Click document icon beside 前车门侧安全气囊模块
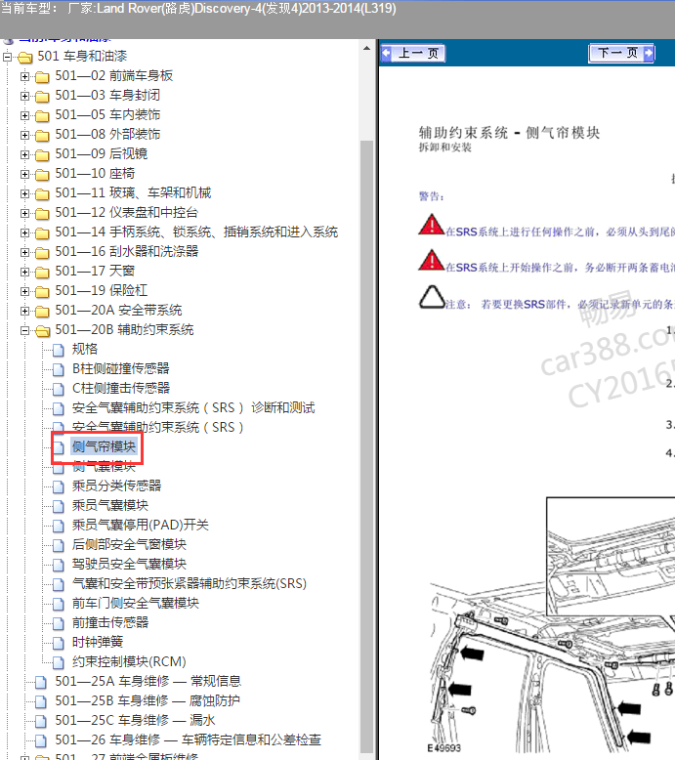Image resolution: width=675 pixels, height=760 pixels. (59, 604)
